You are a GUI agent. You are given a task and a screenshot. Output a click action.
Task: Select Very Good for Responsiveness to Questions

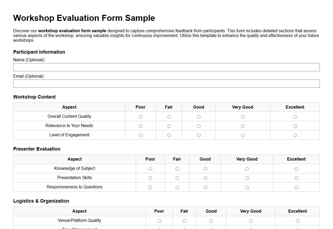[x=247, y=187]
